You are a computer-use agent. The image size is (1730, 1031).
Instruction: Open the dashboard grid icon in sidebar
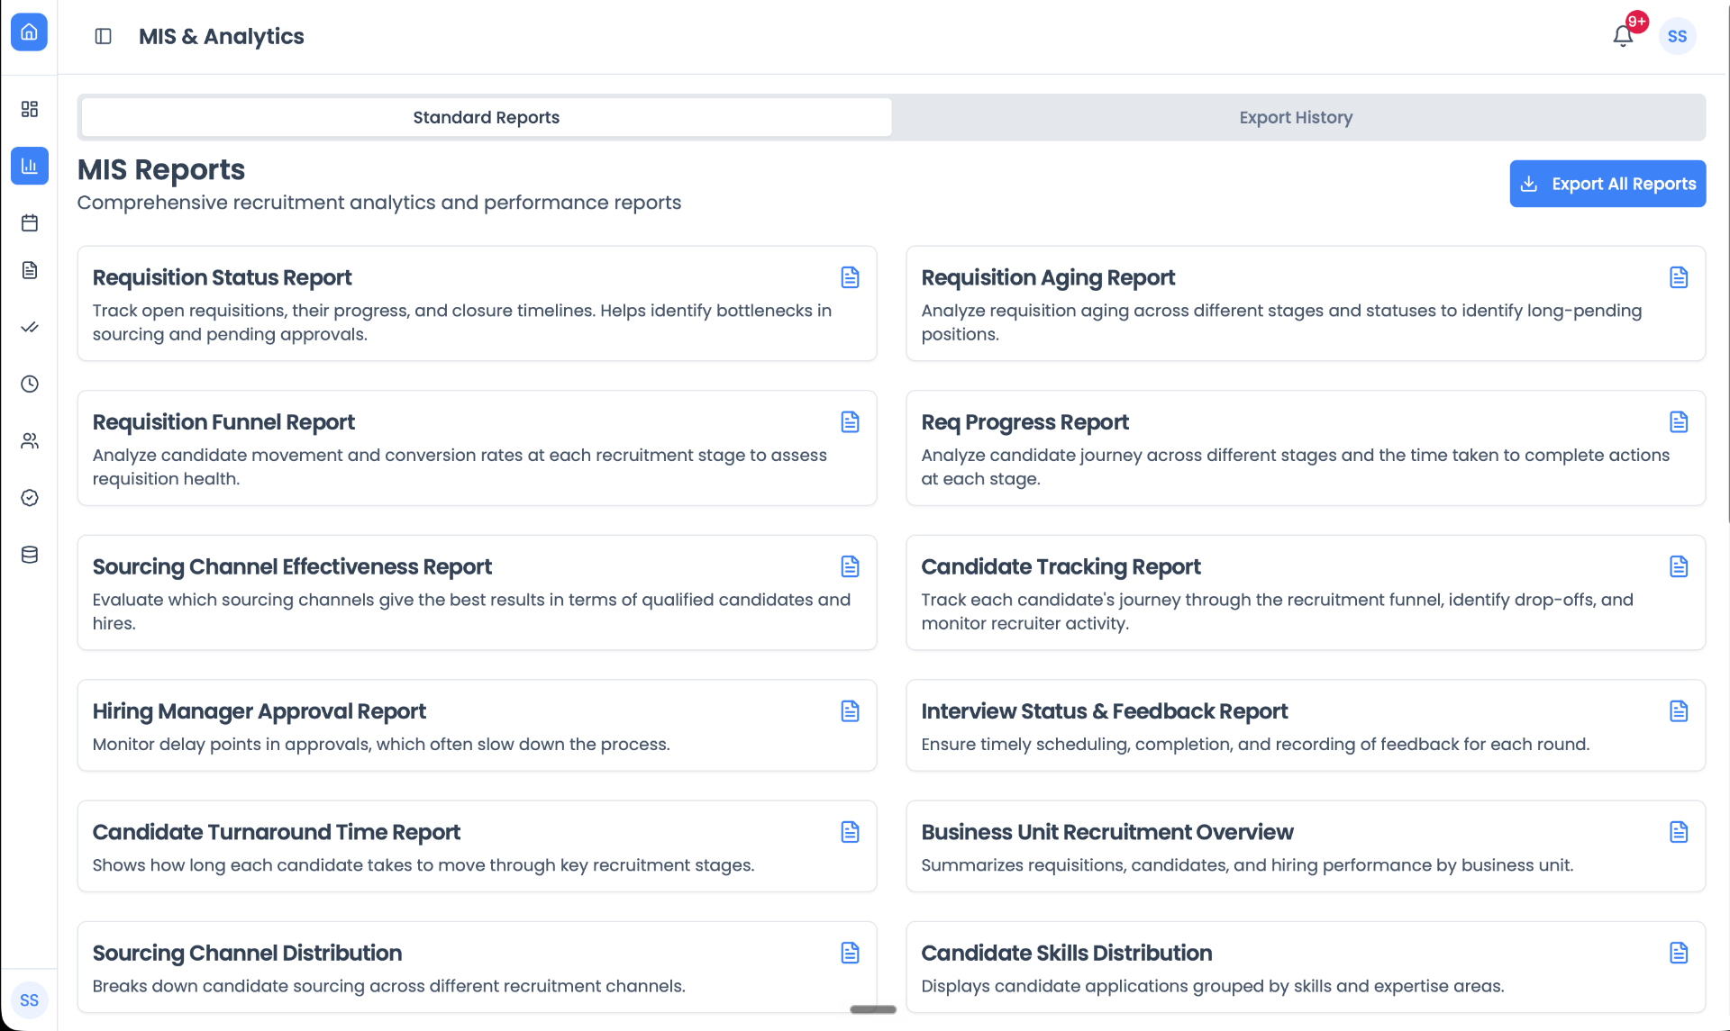click(30, 109)
